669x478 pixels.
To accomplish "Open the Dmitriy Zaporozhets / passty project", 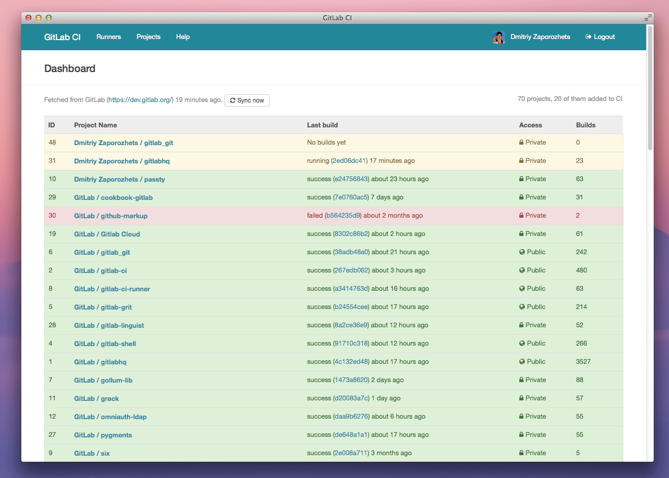I will pyautogui.click(x=119, y=179).
